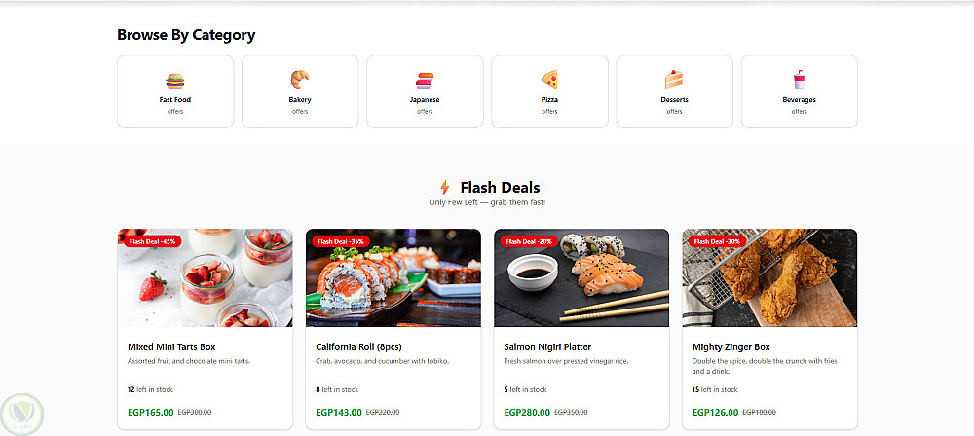Open the Desserts cake icon

[674, 80]
